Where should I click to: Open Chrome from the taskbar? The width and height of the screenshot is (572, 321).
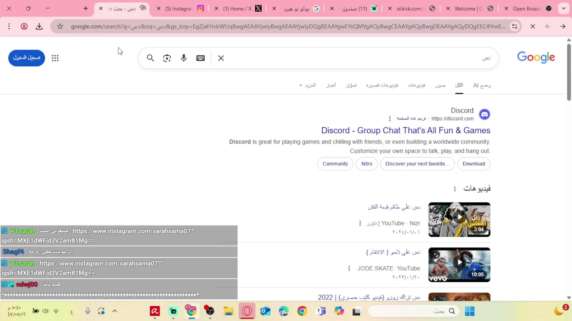[302, 311]
